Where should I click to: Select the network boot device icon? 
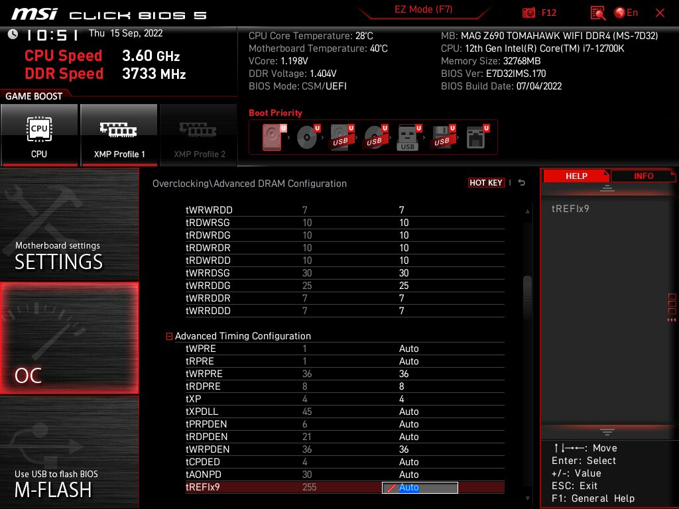(477, 137)
